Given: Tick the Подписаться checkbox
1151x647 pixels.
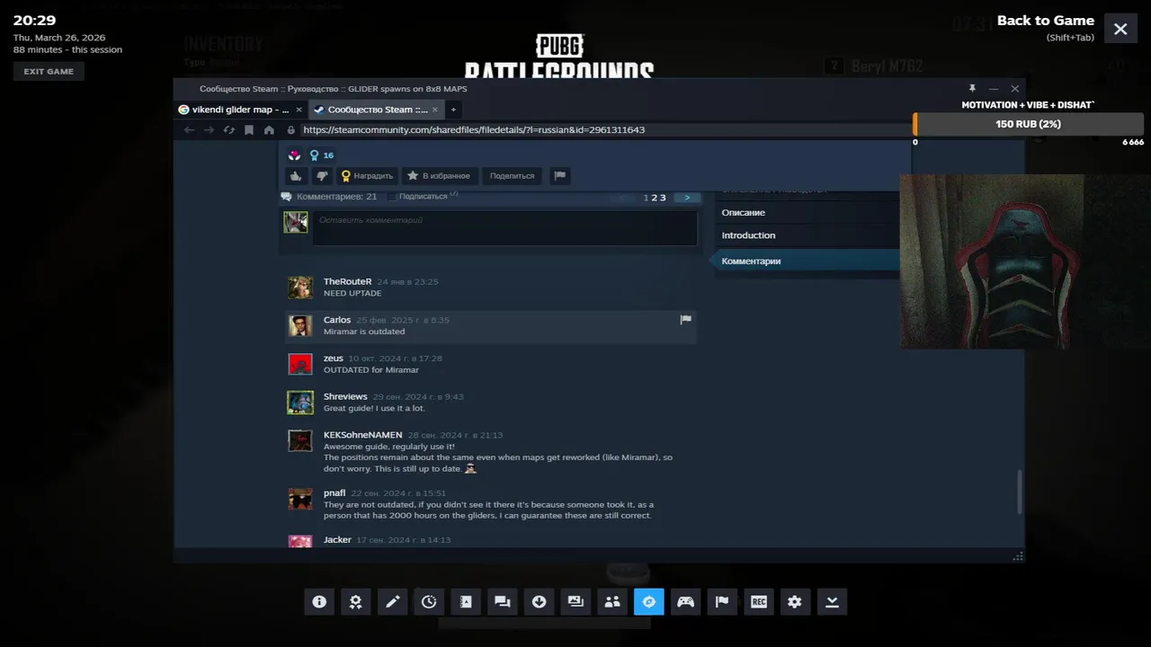Looking at the screenshot, I should pyautogui.click(x=391, y=196).
